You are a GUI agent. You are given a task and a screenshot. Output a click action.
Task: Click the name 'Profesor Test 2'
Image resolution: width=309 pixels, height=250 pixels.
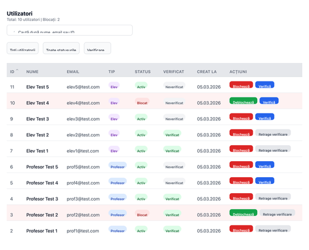[42, 215]
